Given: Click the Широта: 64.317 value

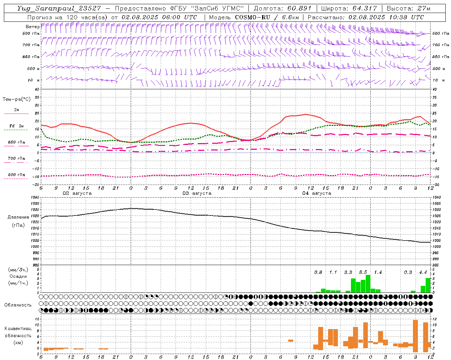Looking at the screenshot, I should (349, 8).
